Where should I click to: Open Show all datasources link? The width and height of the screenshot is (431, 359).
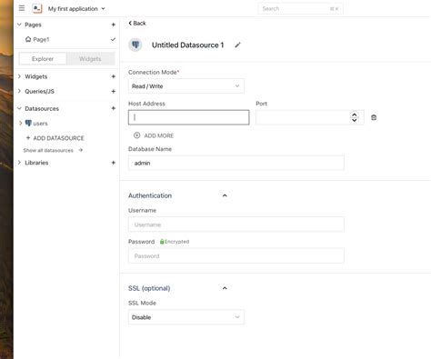point(53,150)
